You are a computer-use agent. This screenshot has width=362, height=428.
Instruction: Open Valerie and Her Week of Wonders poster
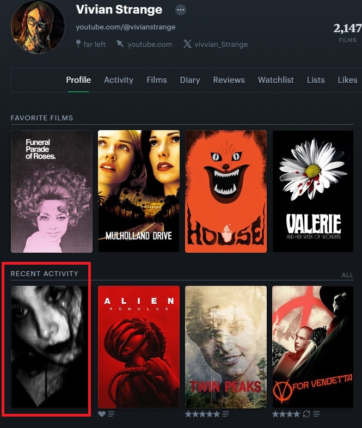313,191
